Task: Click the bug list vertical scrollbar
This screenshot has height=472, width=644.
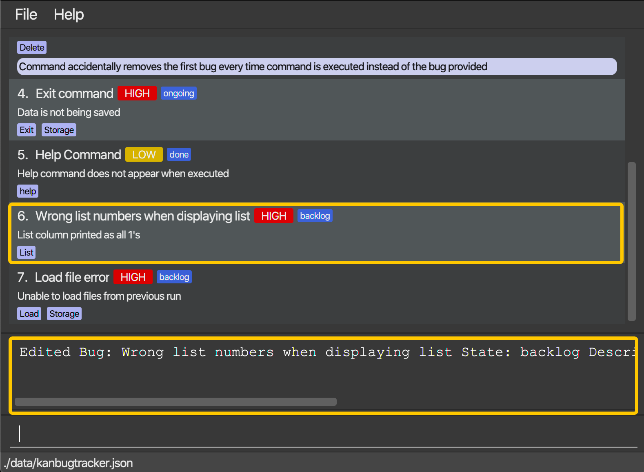Action: [x=632, y=241]
